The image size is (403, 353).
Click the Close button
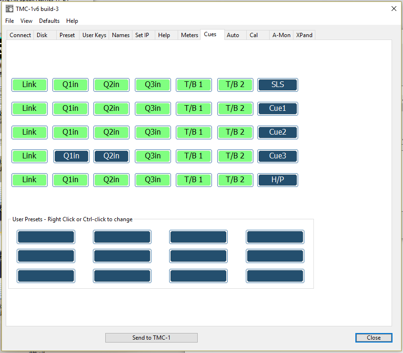pos(373,338)
